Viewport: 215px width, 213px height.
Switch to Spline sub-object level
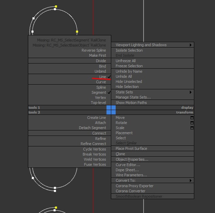click(101, 87)
